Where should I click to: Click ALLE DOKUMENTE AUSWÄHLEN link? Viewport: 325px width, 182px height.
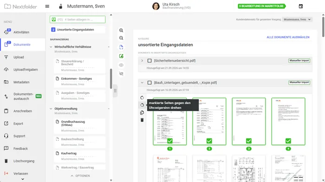(288, 37)
